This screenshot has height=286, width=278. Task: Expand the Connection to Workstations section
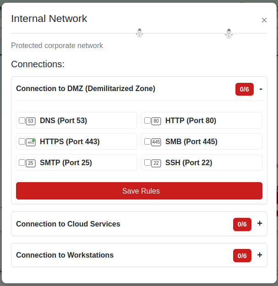click(260, 255)
